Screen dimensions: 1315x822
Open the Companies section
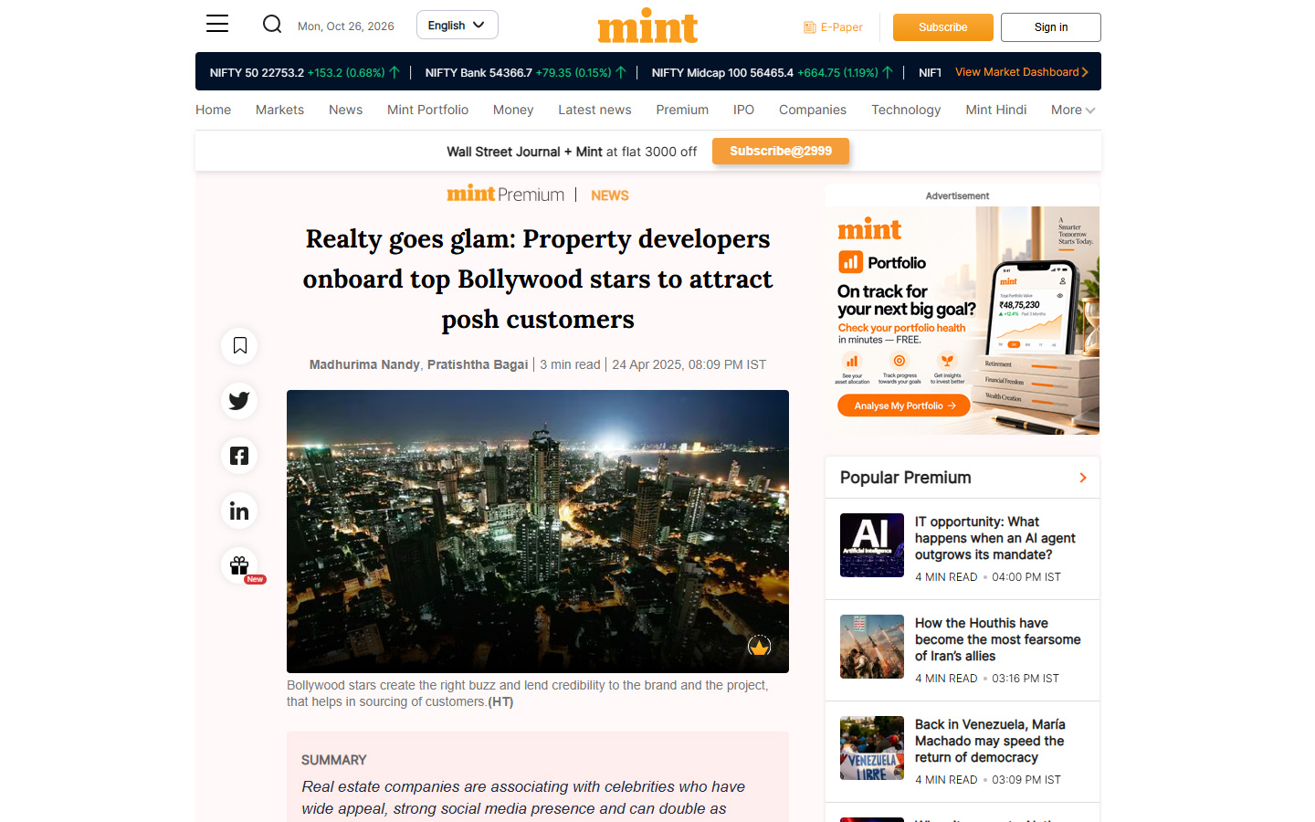point(813,110)
